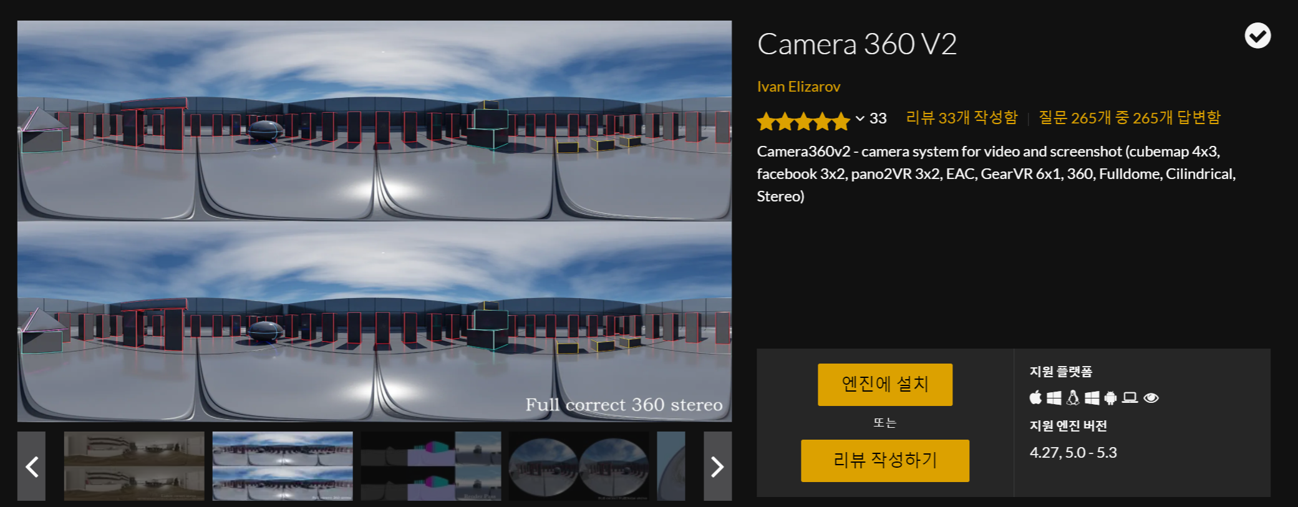Select the dual fisheye circles thumbnail
Image resolution: width=1298 pixels, height=507 pixels.
coord(579,466)
